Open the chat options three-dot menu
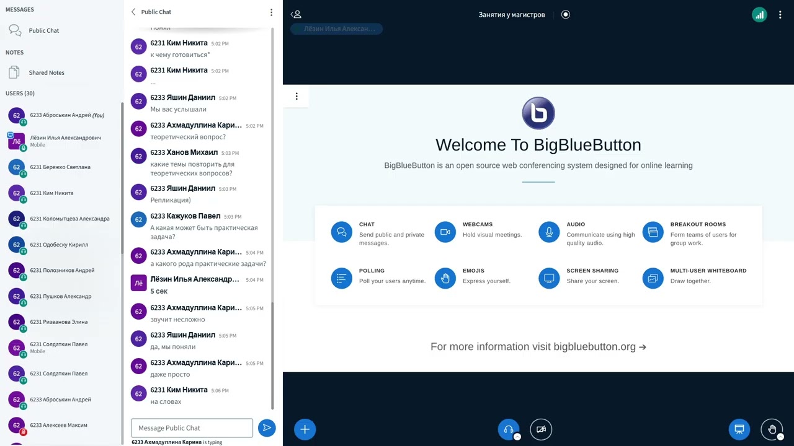 tap(271, 12)
